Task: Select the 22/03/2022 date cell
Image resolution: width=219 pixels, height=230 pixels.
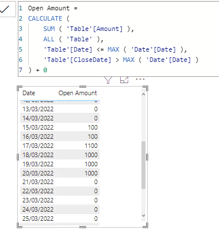Action: coord(38,191)
